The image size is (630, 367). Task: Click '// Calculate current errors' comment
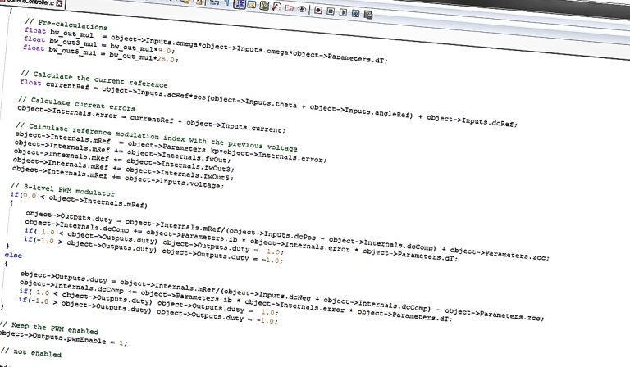click(x=76, y=104)
